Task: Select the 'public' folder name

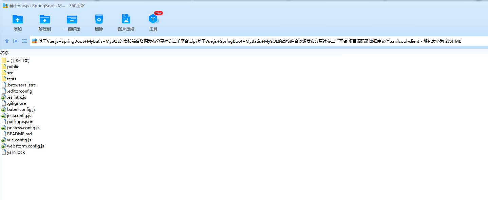Action: tap(13, 67)
